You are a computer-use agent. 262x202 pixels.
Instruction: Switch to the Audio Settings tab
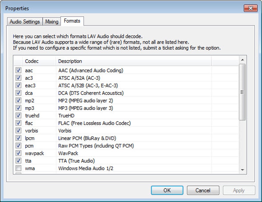25,22
